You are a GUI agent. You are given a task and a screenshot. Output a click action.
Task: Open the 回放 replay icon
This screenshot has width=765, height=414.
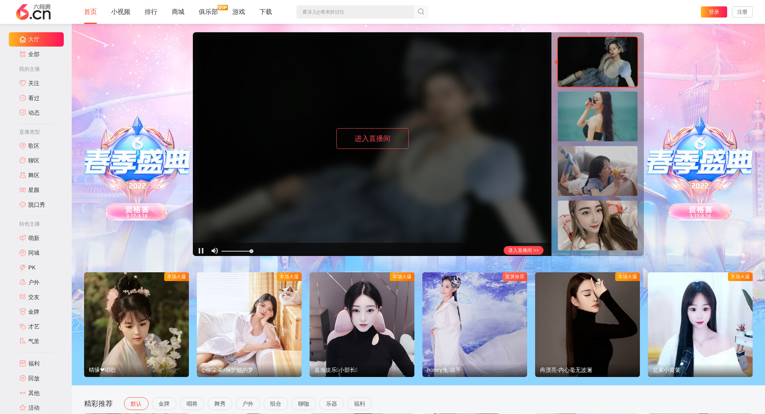pos(23,378)
